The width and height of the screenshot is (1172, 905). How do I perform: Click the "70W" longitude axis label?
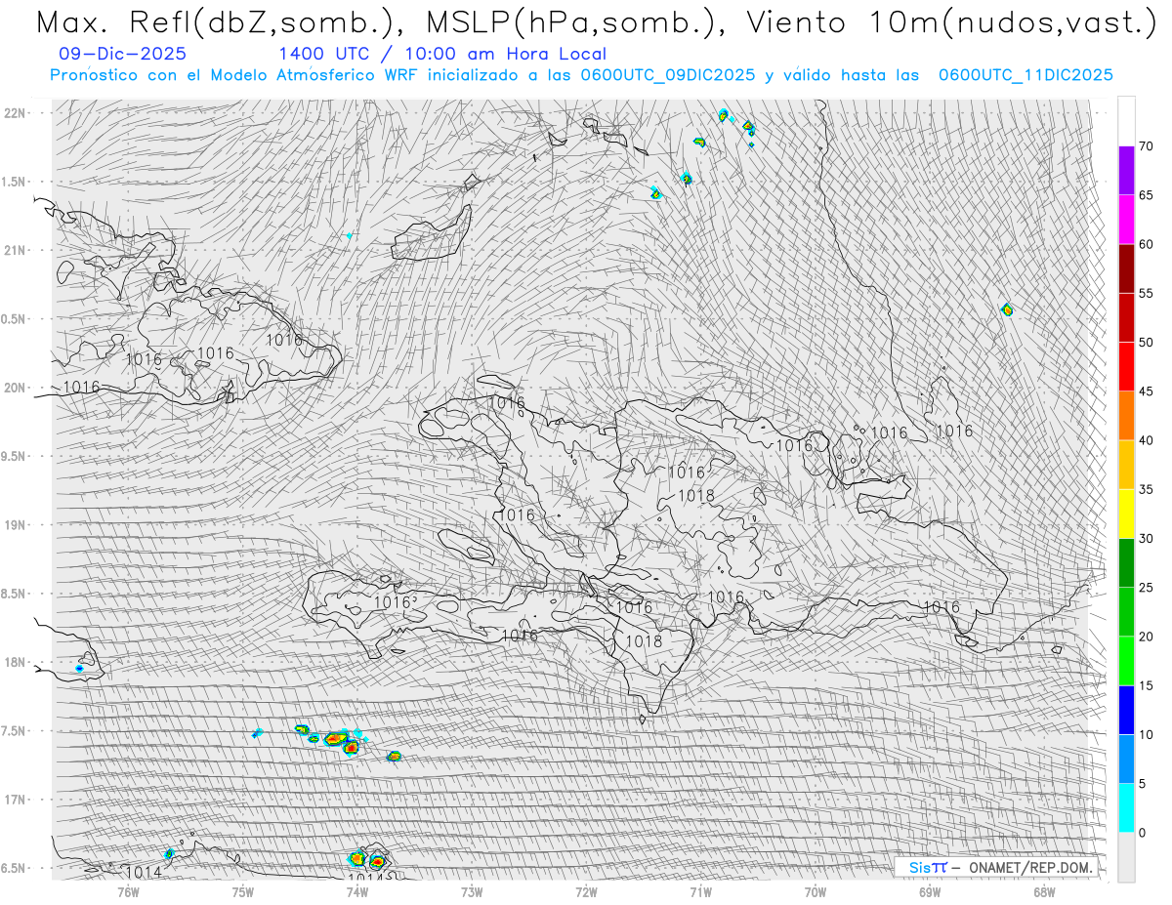click(816, 891)
